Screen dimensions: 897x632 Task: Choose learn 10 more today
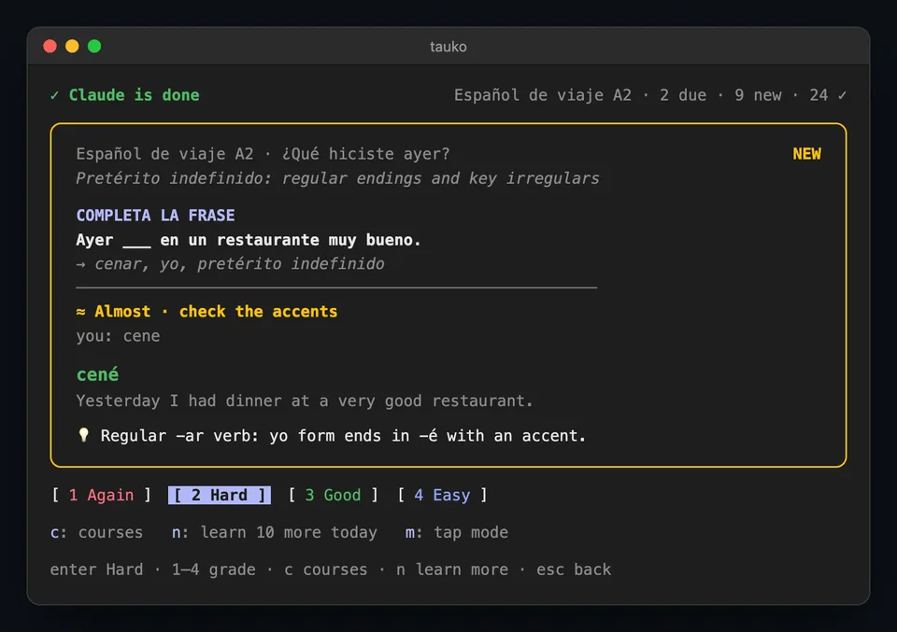[275, 532]
